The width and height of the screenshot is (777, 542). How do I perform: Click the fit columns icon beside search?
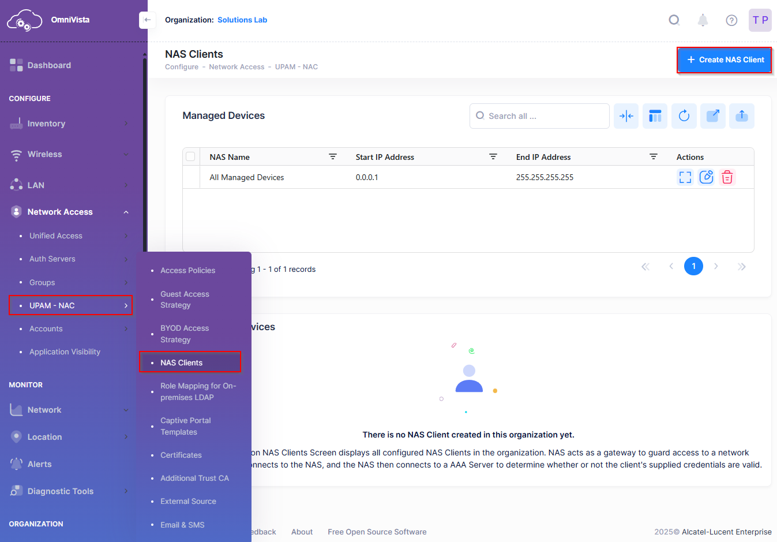(626, 116)
